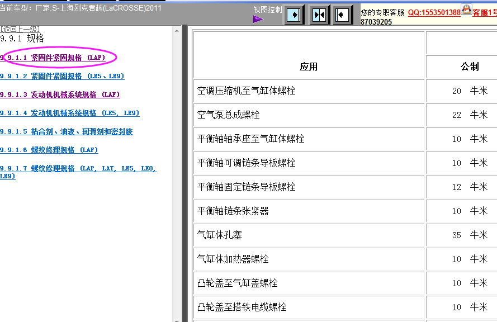Select the 凸轮盖至气缸盖螺栓 cell

pos(309,283)
